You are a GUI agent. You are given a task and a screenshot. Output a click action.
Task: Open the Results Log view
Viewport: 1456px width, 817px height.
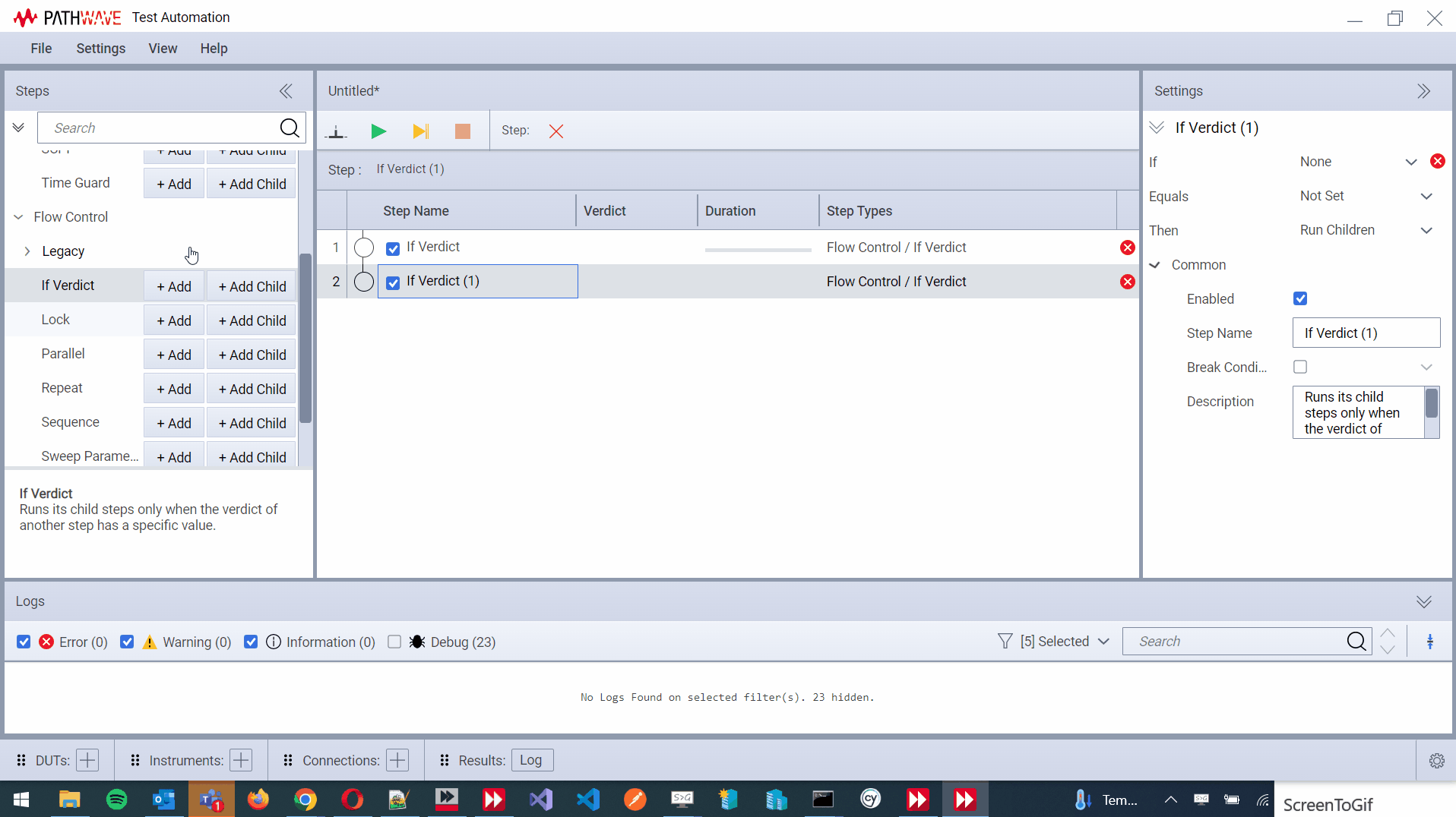click(x=531, y=760)
